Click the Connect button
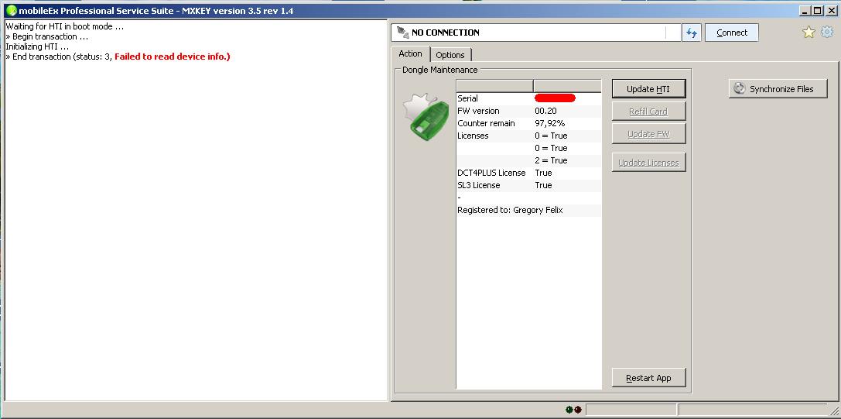The height and width of the screenshot is (419, 841). pos(732,33)
